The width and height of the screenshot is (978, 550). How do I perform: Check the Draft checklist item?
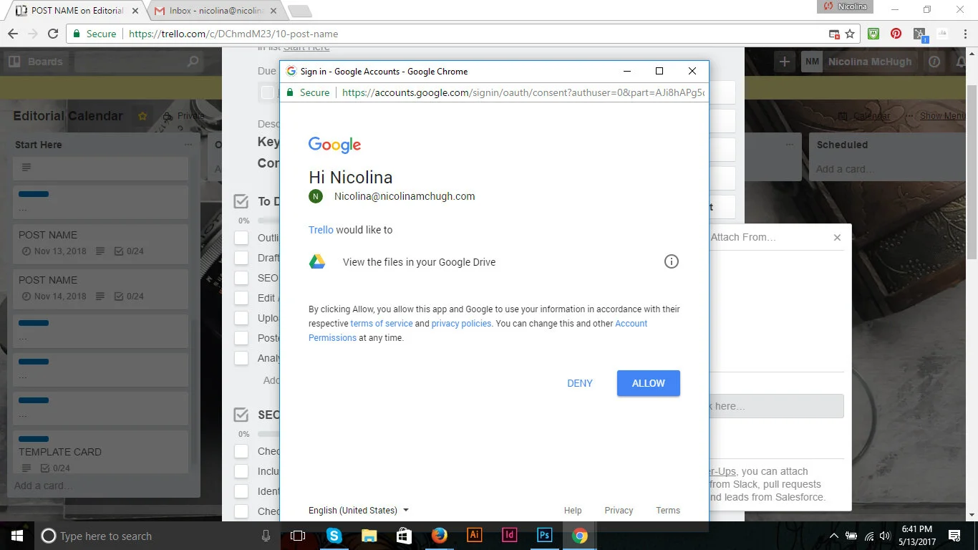click(241, 258)
